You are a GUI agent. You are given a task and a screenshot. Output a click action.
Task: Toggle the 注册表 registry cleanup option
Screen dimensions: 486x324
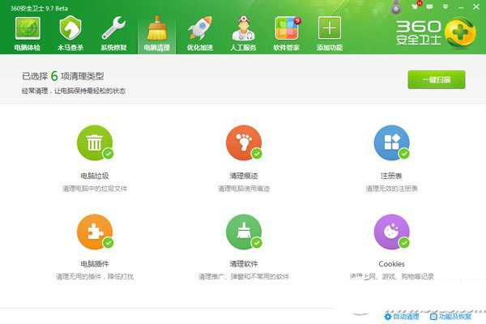(391, 143)
